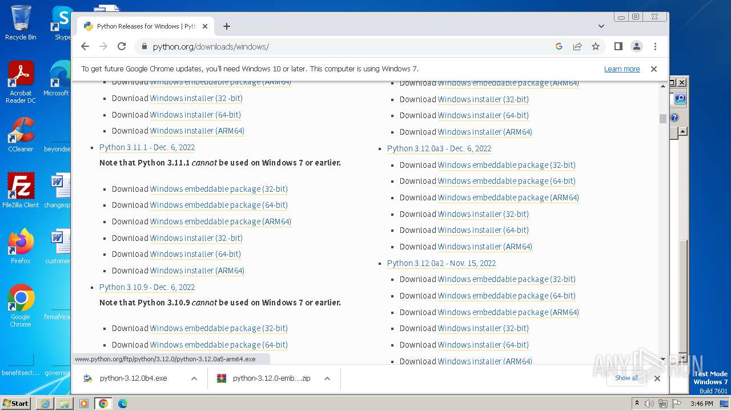
Task: Click the Windows Start button
Action: (x=15, y=403)
